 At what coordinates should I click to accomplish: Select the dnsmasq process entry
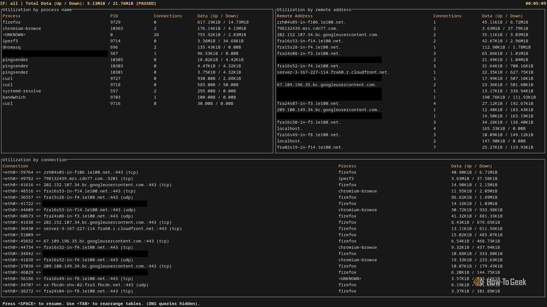11,47
